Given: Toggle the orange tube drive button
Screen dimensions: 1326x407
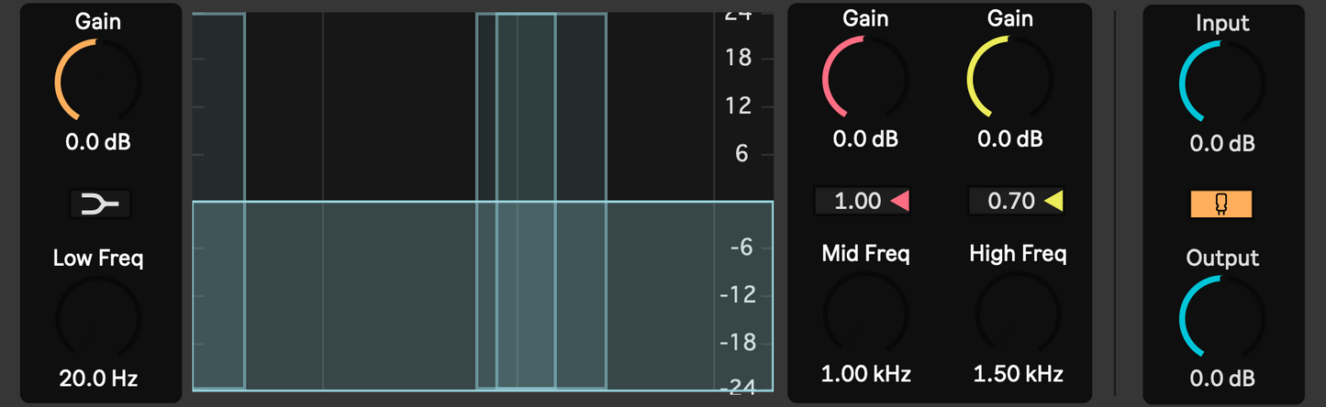Looking at the screenshot, I should (1221, 204).
